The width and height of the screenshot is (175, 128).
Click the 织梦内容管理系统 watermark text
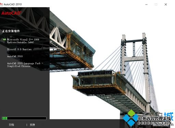tap(154, 119)
